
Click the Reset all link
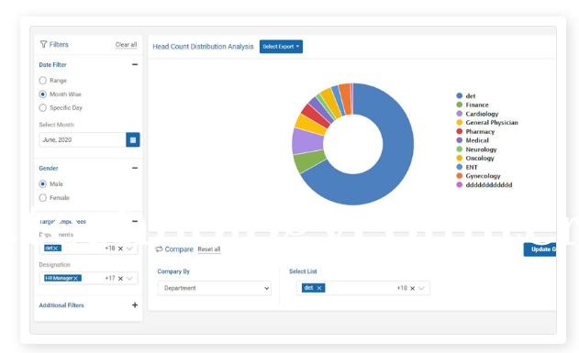click(x=209, y=249)
